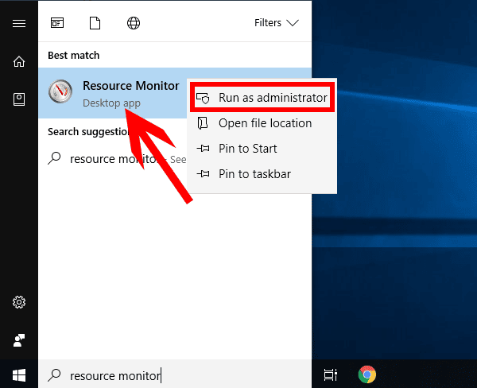Open the Windows Start button
The height and width of the screenshot is (388, 477).
[x=19, y=375]
